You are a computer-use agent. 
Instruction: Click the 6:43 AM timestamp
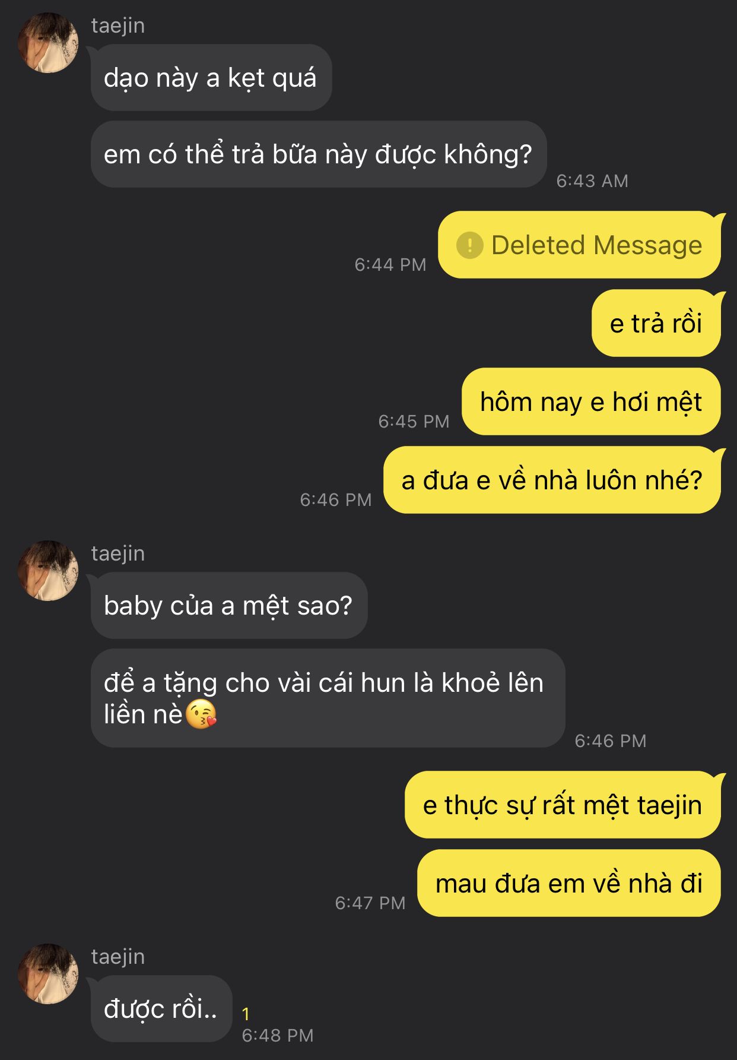tap(592, 181)
